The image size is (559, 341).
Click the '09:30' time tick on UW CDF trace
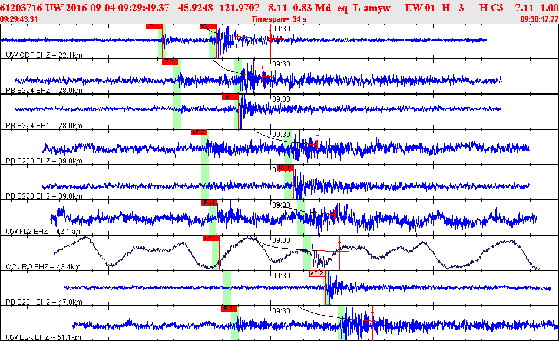coord(282,28)
